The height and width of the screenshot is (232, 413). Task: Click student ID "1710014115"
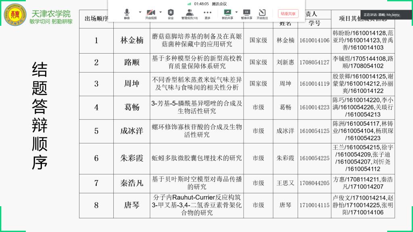click(314, 205)
